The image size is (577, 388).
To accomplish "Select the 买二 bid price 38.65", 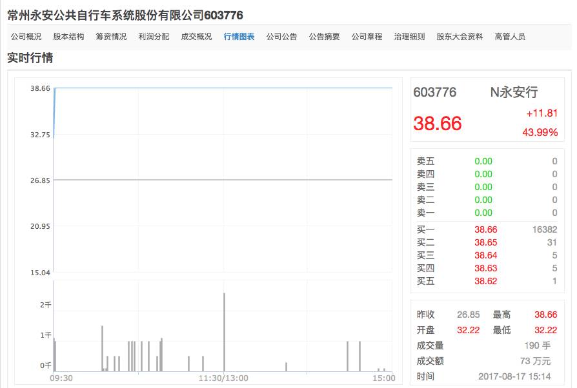I will click(486, 242).
